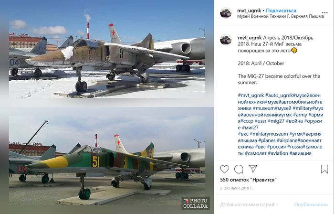
Task: View the 550 likes list
Action: (x=248, y=180)
